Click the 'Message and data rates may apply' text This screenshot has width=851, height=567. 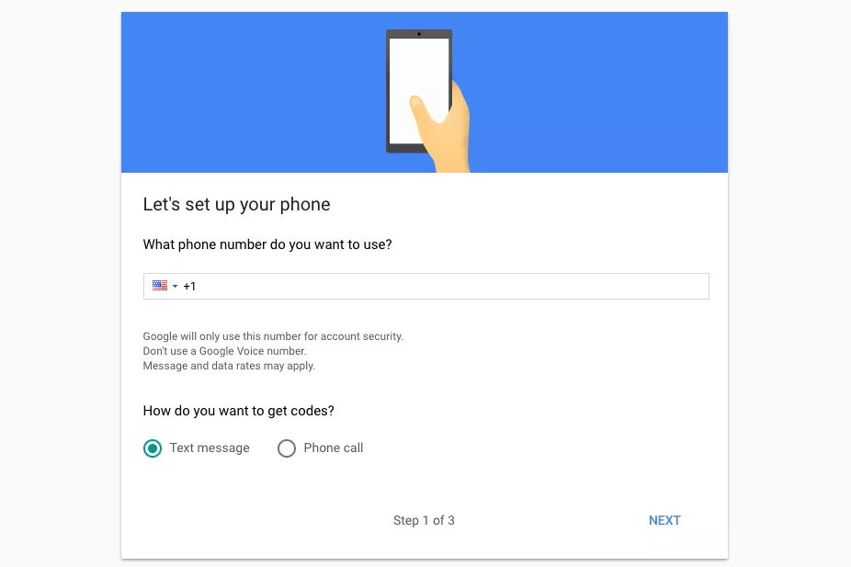pos(229,366)
